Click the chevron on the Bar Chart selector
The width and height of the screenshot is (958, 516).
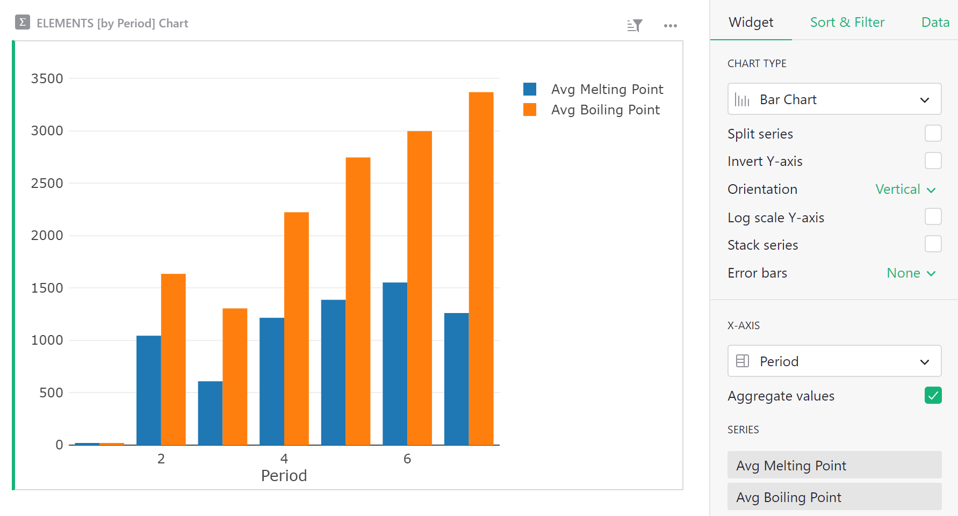coord(925,99)
